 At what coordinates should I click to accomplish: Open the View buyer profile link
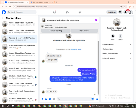pos(76,49)
